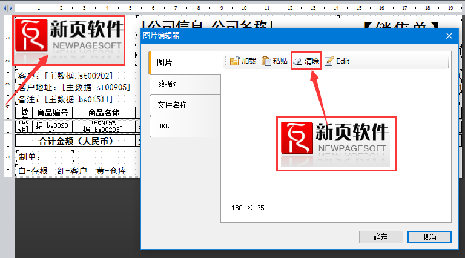465x258 pixels.
Task: Click the 图片编辑器 dialog title bar
Action: click(x=272, y=36)
